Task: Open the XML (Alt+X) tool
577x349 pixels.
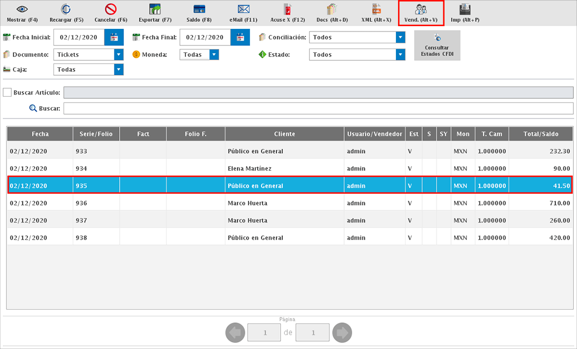Action: pyautogui.click(x=376, y=10)
